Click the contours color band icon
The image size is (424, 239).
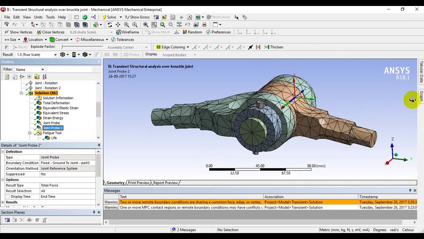pyautogui.click(x=74, y=55)
